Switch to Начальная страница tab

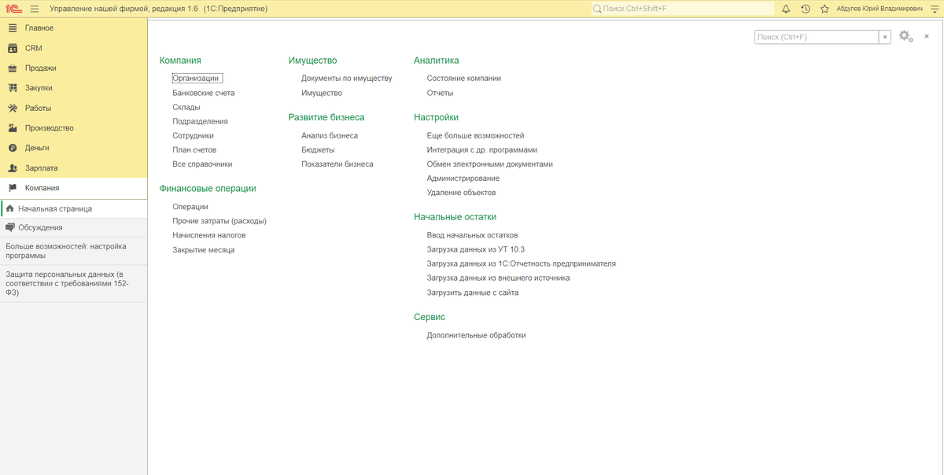pyautogui.click(x=73, y=208)
